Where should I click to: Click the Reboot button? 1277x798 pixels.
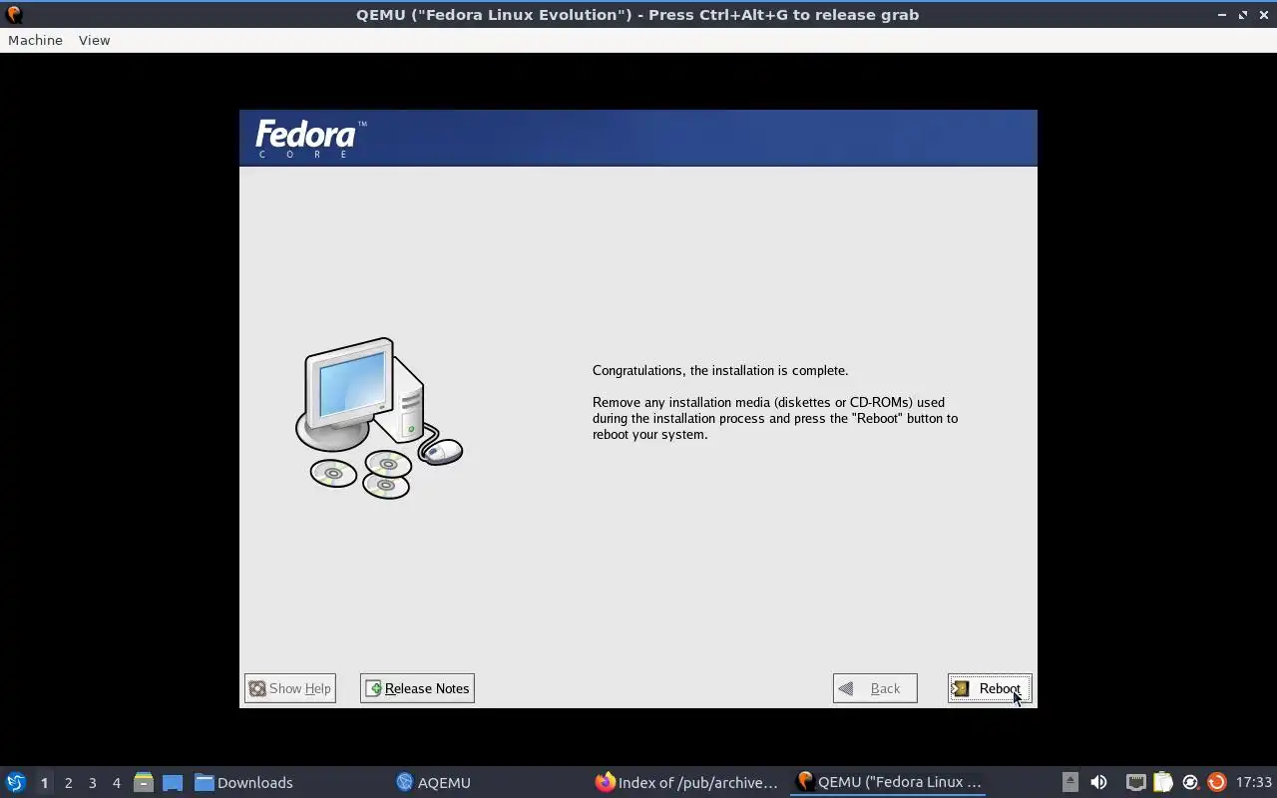pyautogui.click(x=990, y=688)
